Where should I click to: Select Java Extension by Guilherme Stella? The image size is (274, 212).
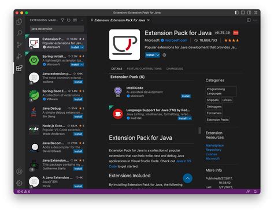[x=56, y=165]
